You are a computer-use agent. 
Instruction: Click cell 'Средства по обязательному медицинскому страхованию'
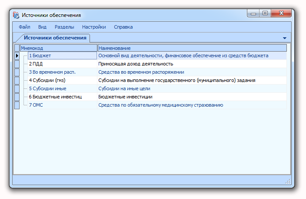192,105
